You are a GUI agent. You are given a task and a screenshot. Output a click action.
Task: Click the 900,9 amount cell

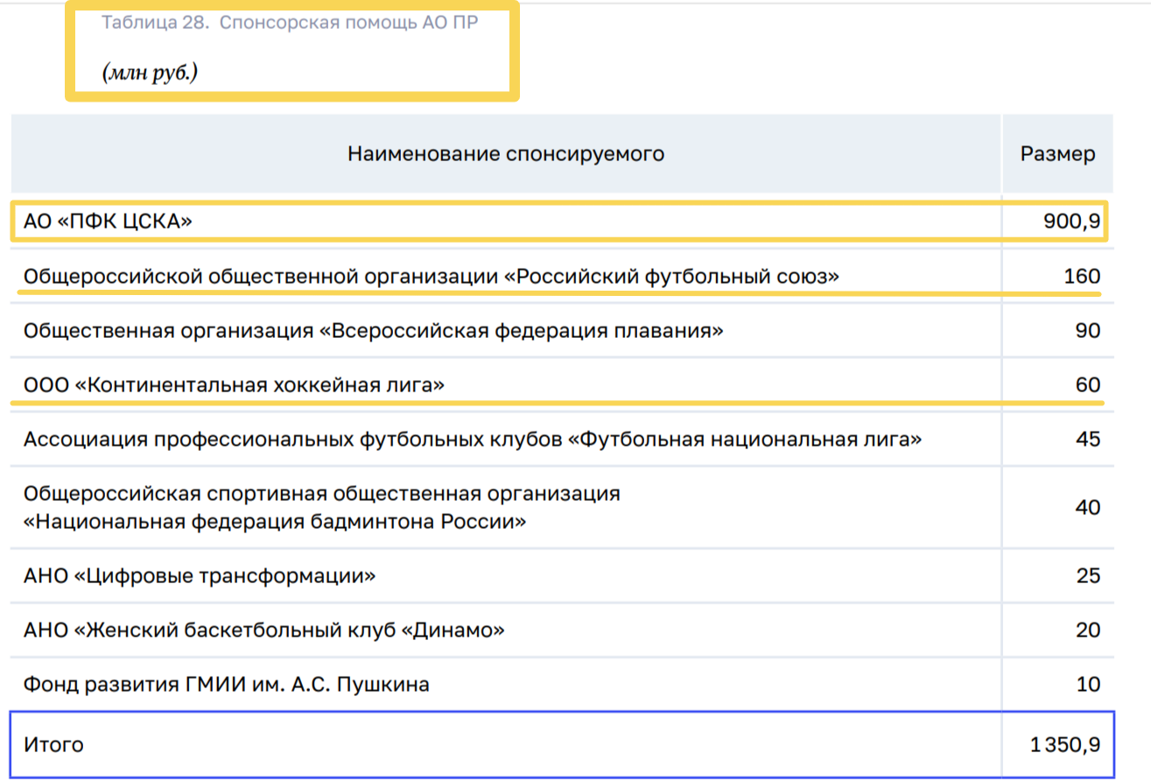point(1071,222)
